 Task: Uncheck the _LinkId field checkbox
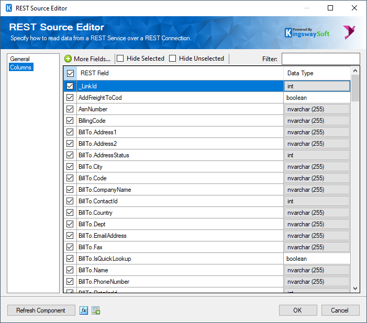click(70, 86)
